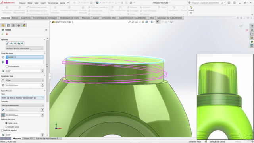Cancel the Rosca feature with red X
The height and width of the screenshot is (143, 254).
point(7,34)
